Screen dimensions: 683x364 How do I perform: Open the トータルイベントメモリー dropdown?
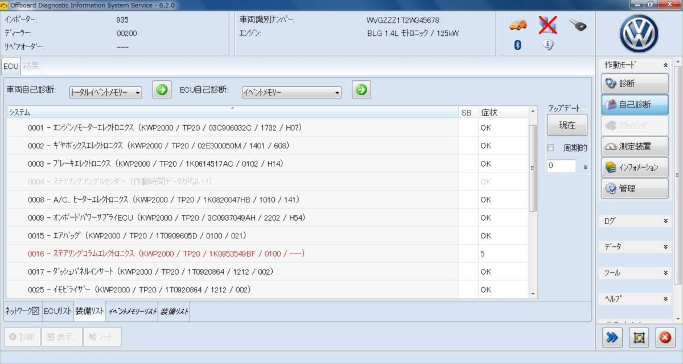pyautogui.click(x=106, y=92)
